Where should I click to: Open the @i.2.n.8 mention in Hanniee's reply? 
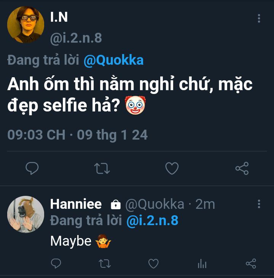click(x=152, y=221)
